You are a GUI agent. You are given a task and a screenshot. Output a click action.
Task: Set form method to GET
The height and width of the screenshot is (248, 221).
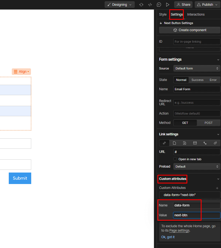(x=185, y=123)
